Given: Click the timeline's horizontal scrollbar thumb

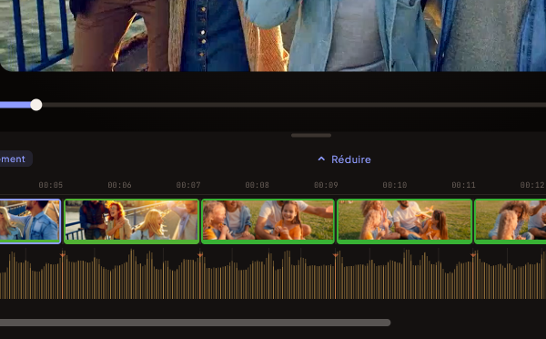Looking at the screenshot, I should click(x=195, y=323).
